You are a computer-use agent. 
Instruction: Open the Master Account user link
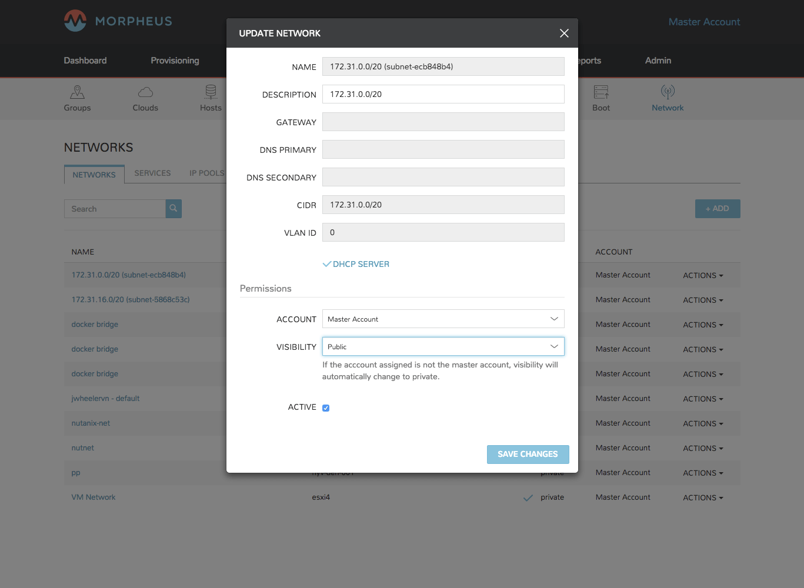704,22
